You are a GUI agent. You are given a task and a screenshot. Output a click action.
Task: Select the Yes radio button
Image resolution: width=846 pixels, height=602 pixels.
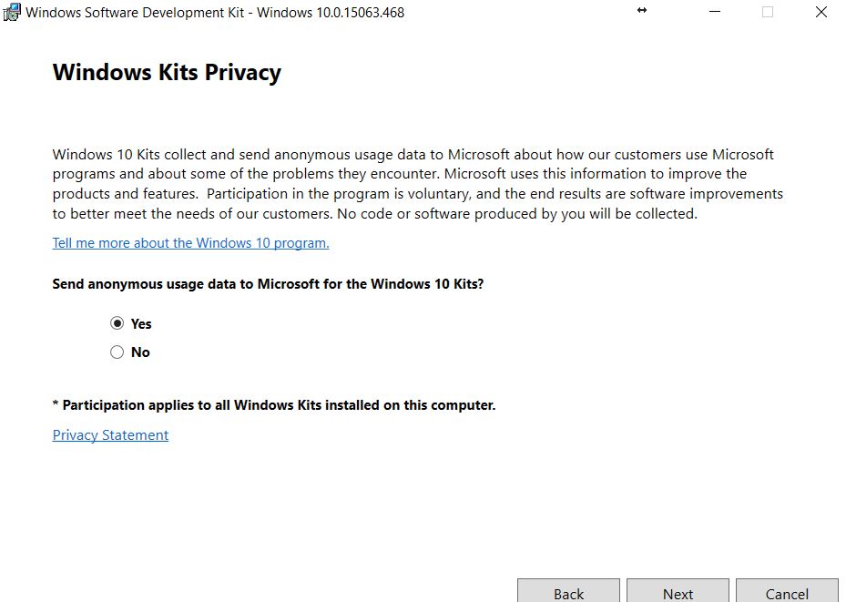117,323
